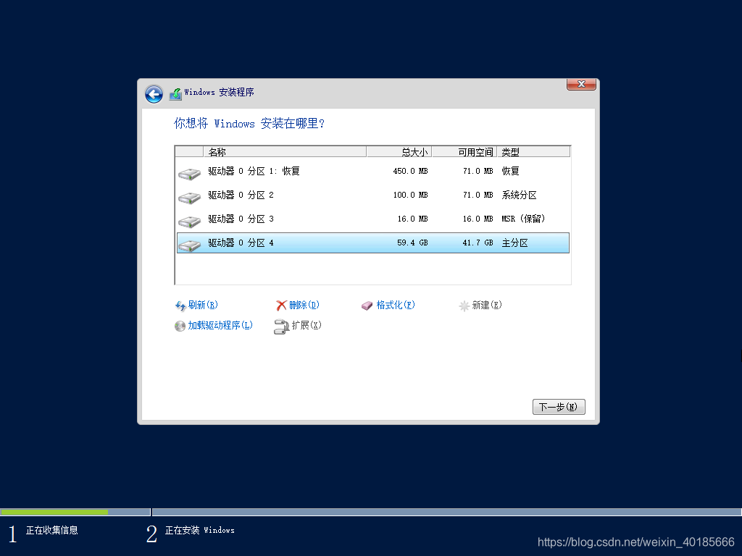Click step 2 label 正在安装 Windows

(200, 531)
